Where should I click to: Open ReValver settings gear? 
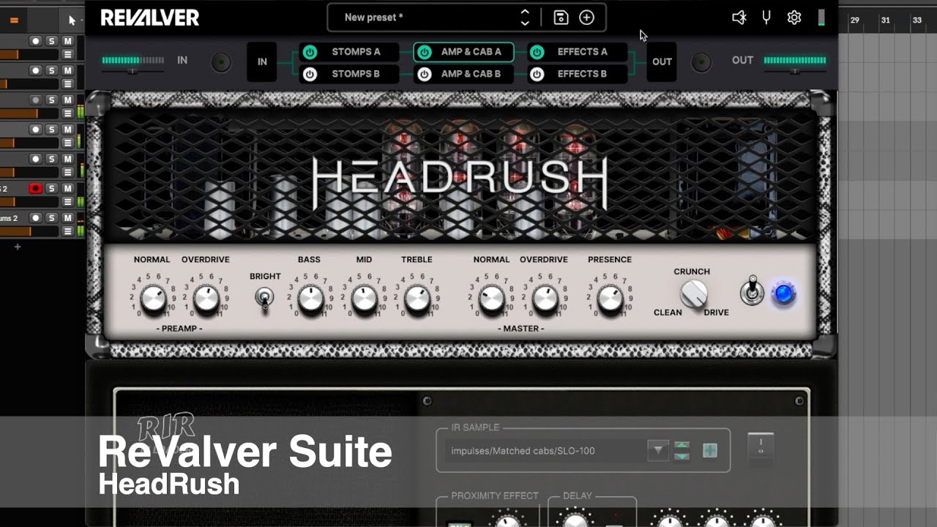(794, 18)
